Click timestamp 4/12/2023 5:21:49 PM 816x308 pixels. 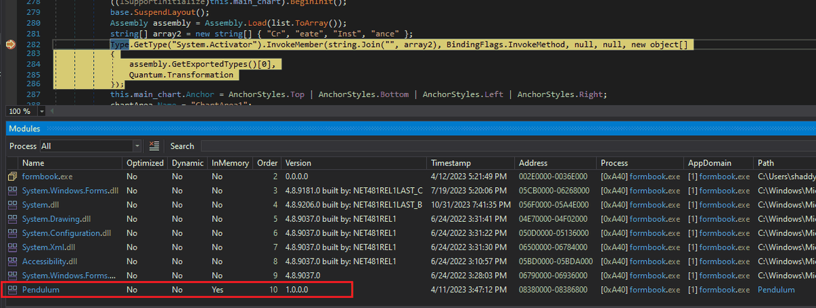point(469,176)
